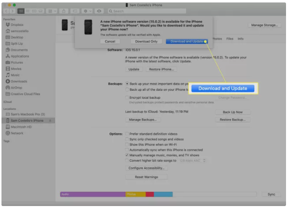
Task: Click the red segment of storage bar
Action: point(150,194)
